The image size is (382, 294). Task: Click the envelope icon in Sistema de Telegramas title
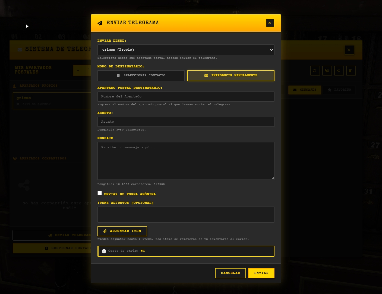tap(20, 50)
